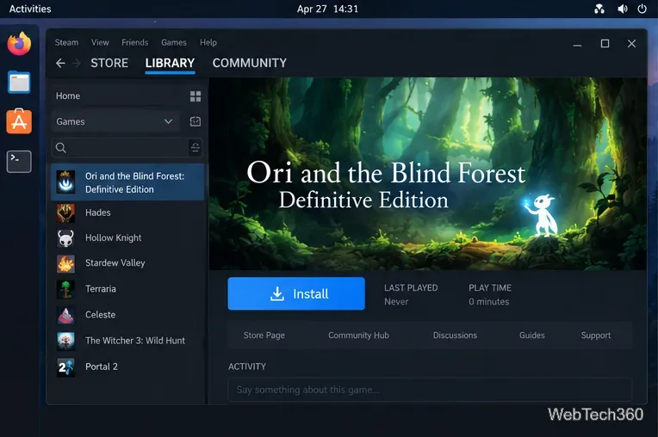Go forward with the right arrow
The width and height of the screenshot is (658, 437).
(77, 64)
